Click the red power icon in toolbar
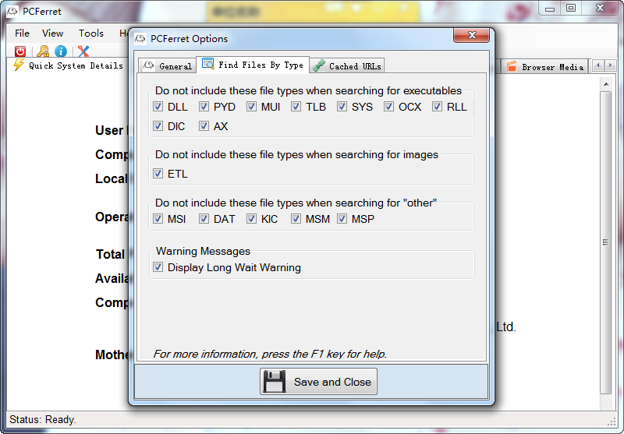624x434 pixels. [x=20, y=51]
